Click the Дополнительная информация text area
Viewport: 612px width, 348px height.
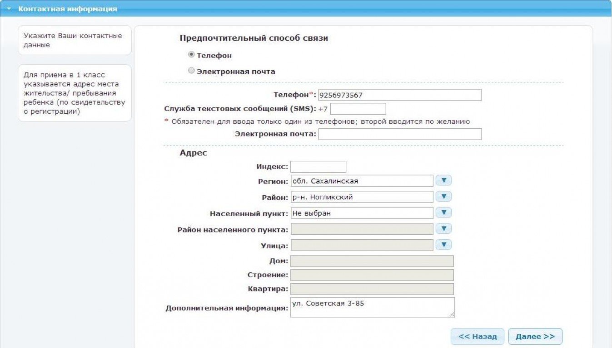(x=372, y=307)
